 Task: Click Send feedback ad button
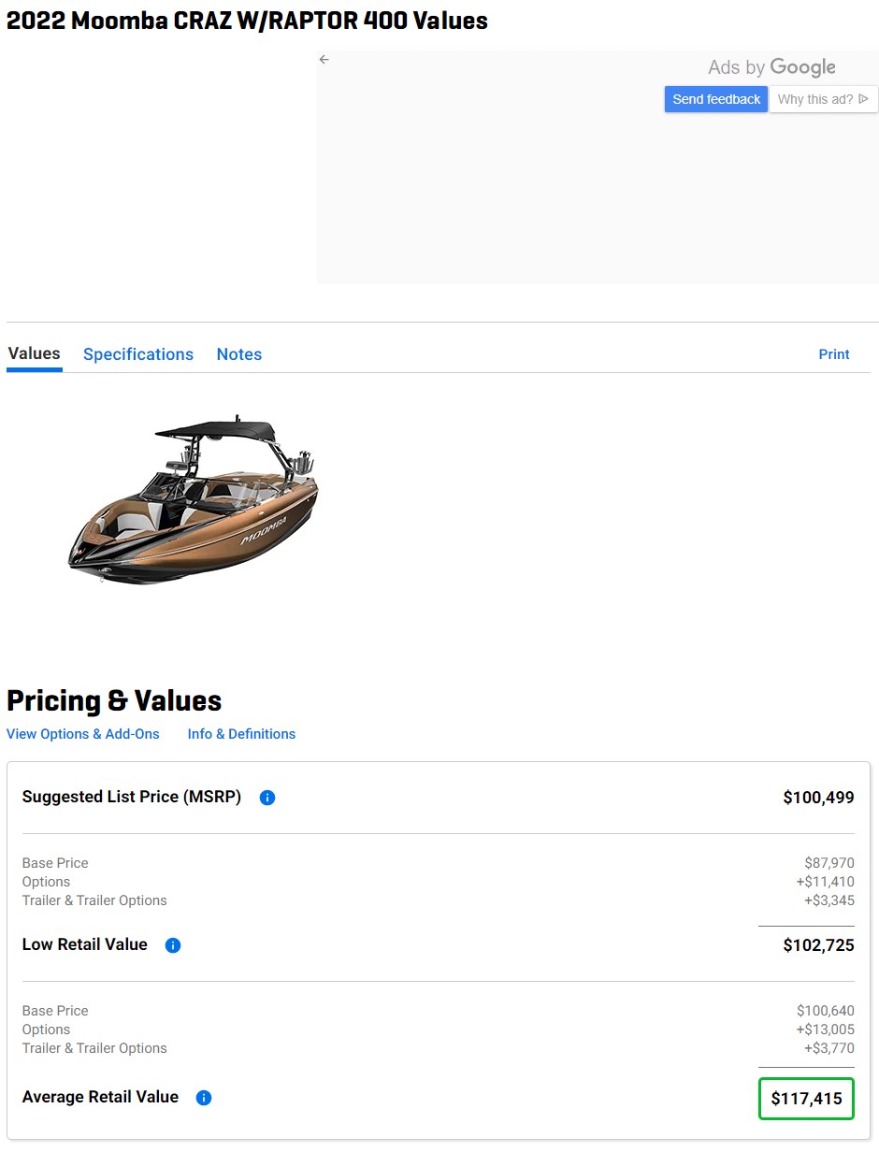click(716, 99)
